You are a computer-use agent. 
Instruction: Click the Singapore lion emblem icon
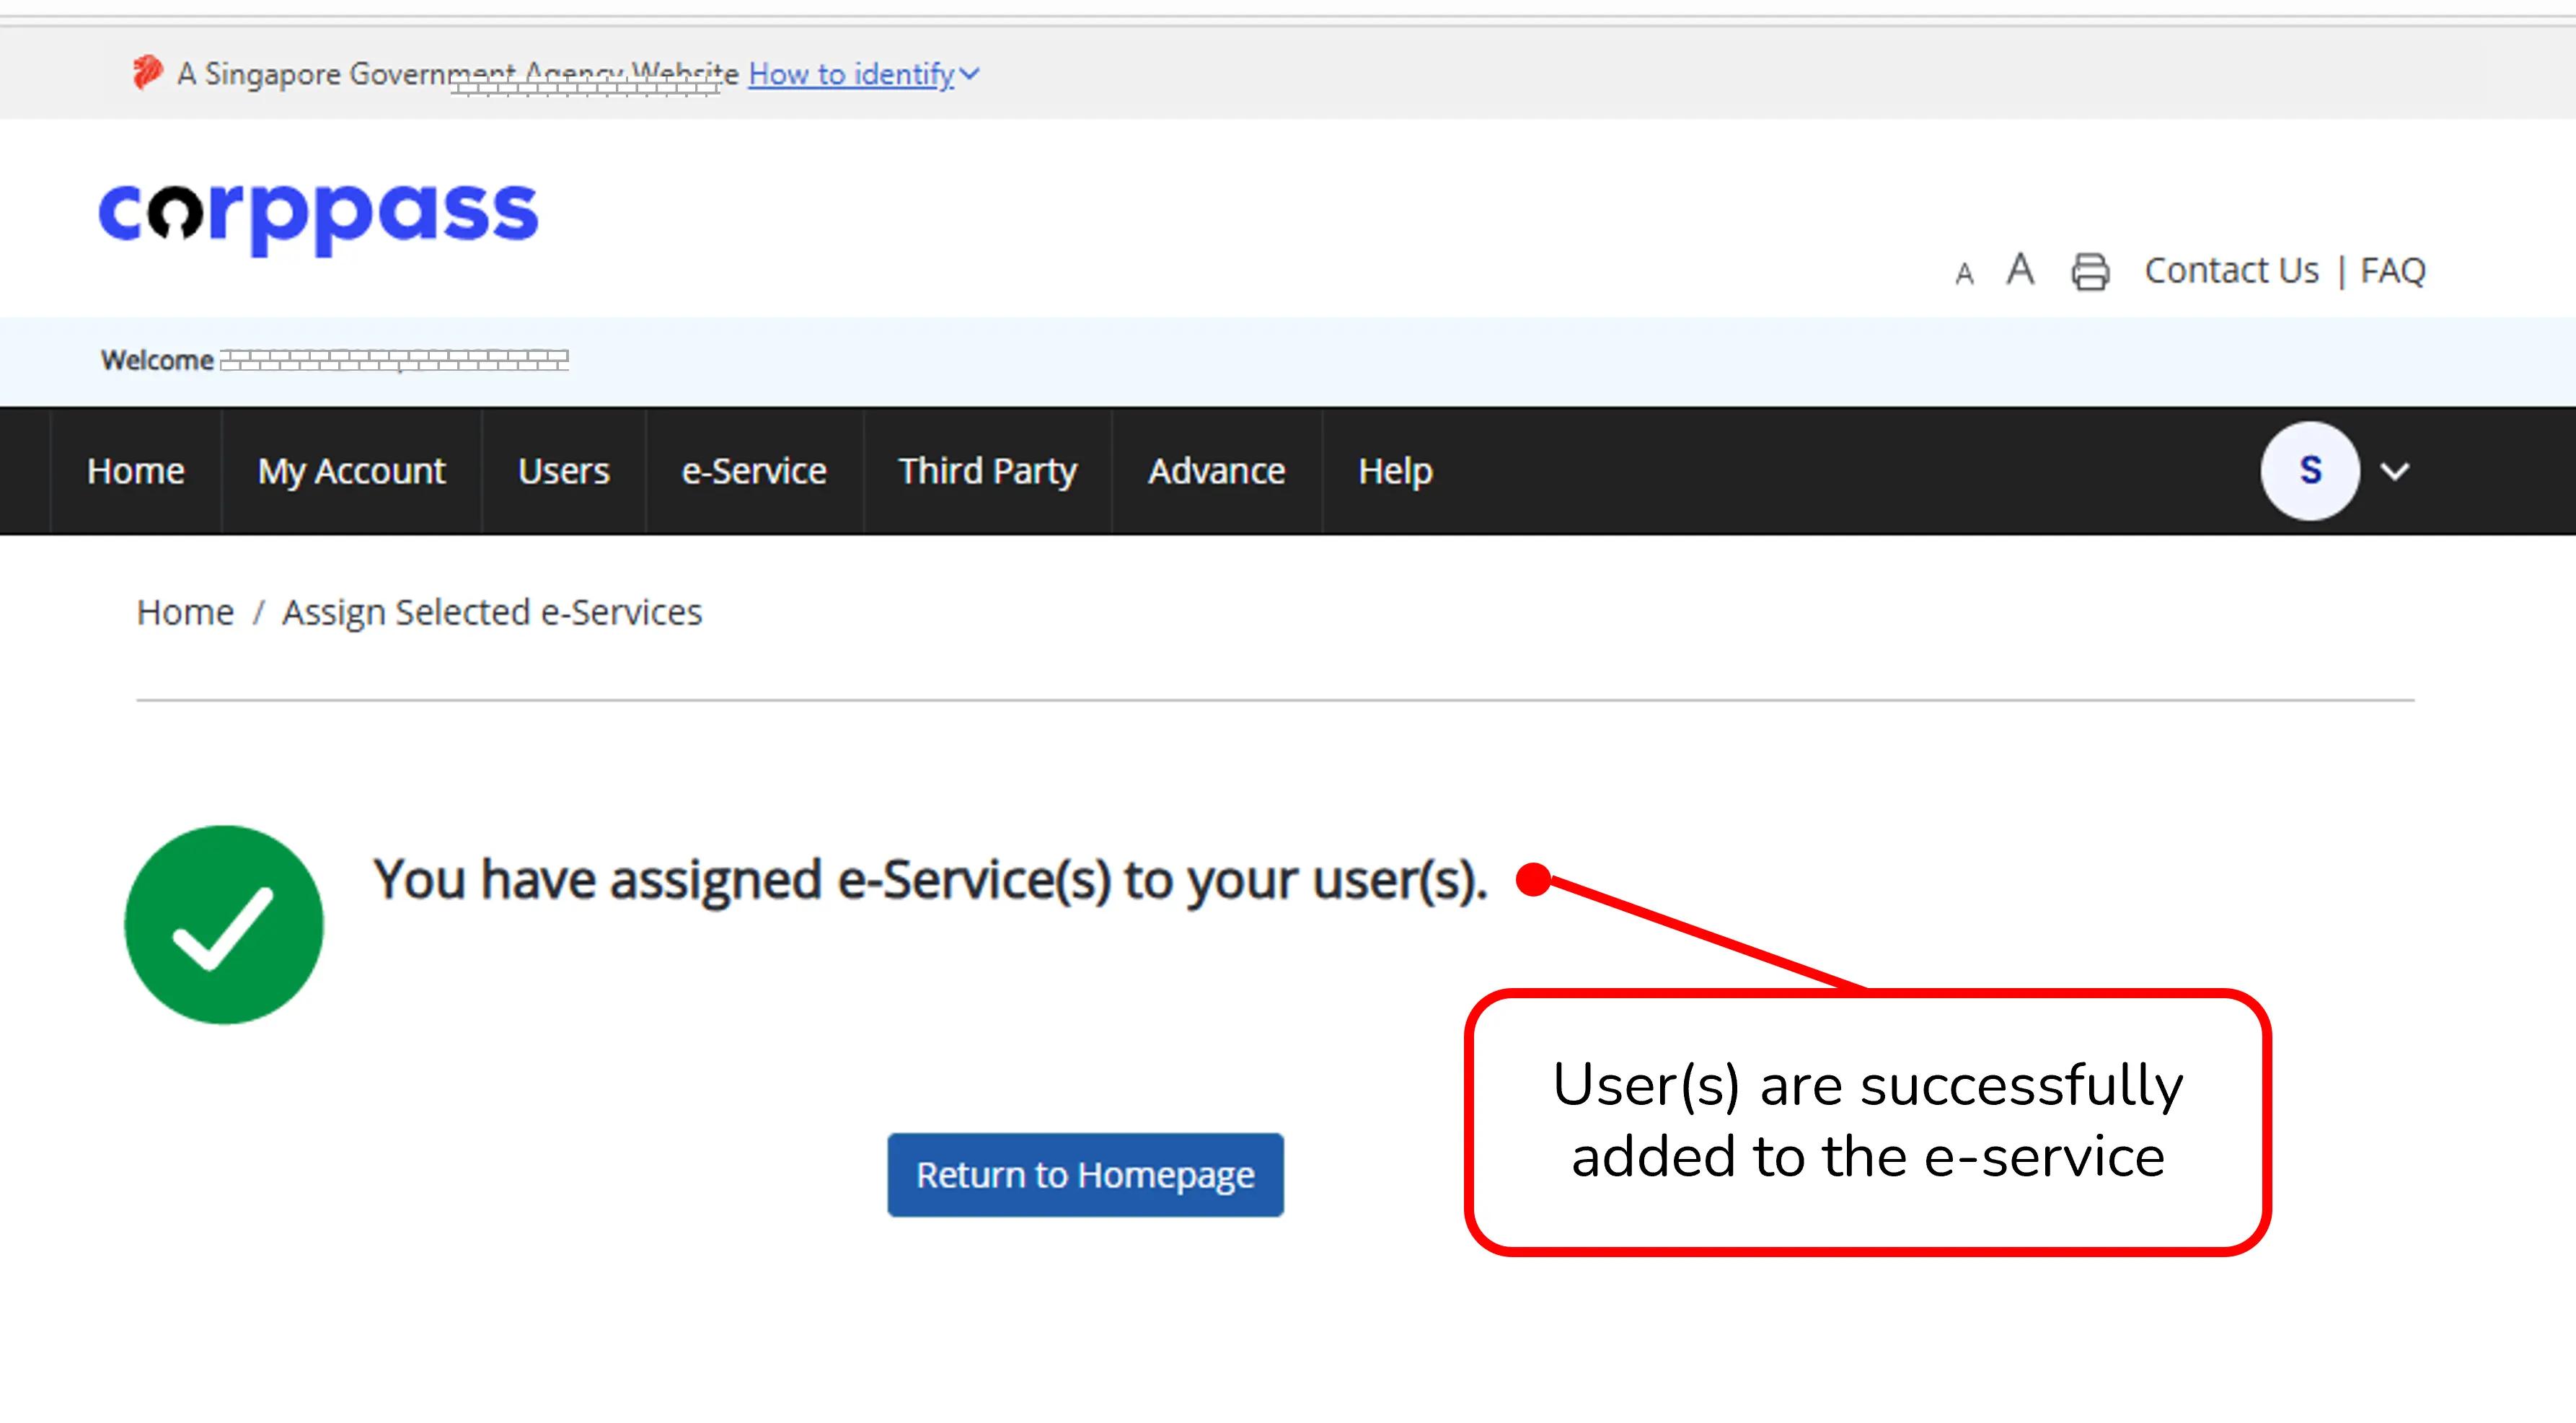(148, 71)
